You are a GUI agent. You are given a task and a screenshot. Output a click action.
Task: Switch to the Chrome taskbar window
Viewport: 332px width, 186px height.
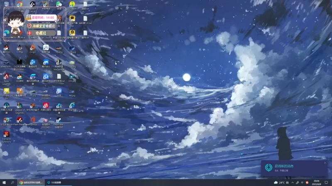click(31, 182)
